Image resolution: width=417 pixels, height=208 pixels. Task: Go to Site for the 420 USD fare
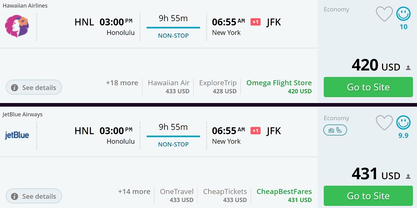(x=368, y=87)
